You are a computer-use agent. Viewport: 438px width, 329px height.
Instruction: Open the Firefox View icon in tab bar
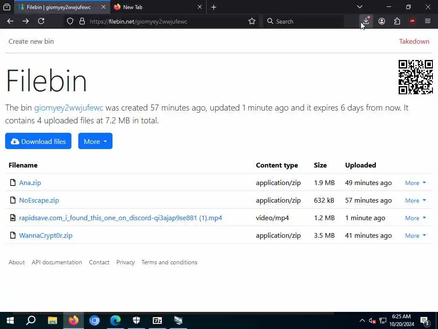click(x=7, y=7)
